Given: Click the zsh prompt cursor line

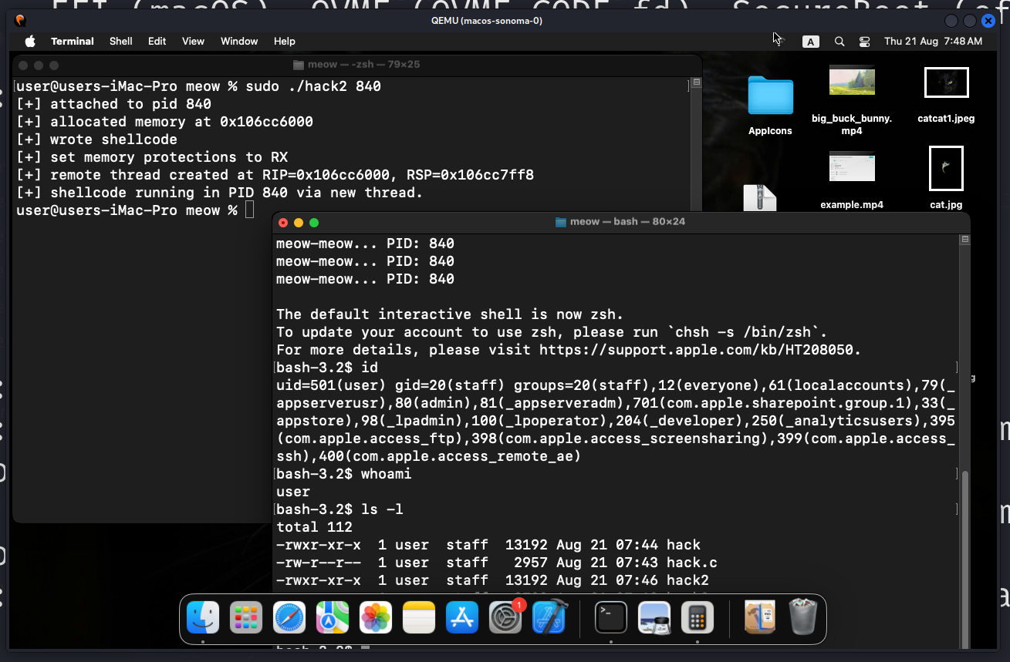Looking at the screenshot, I should click(x=134, y=210).
